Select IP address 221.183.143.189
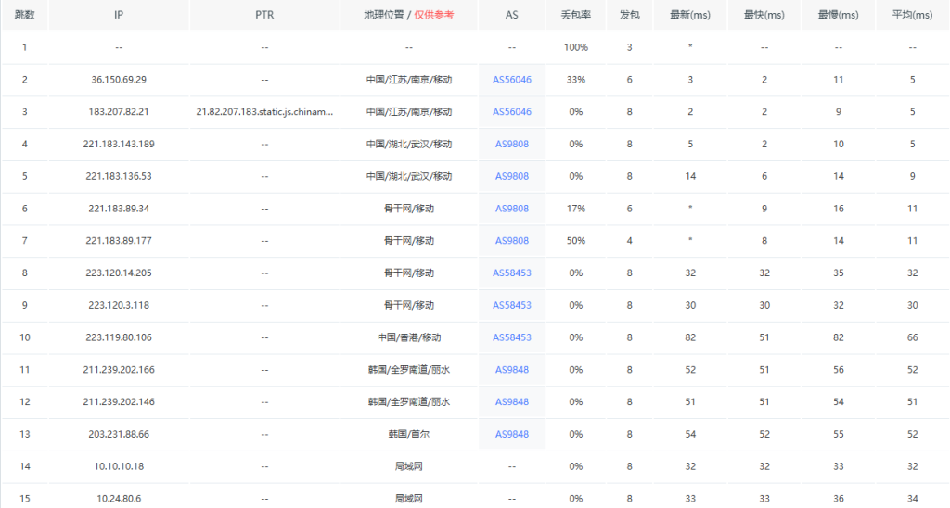This screenshot has height=508, width=950. (x=119, y=144)
